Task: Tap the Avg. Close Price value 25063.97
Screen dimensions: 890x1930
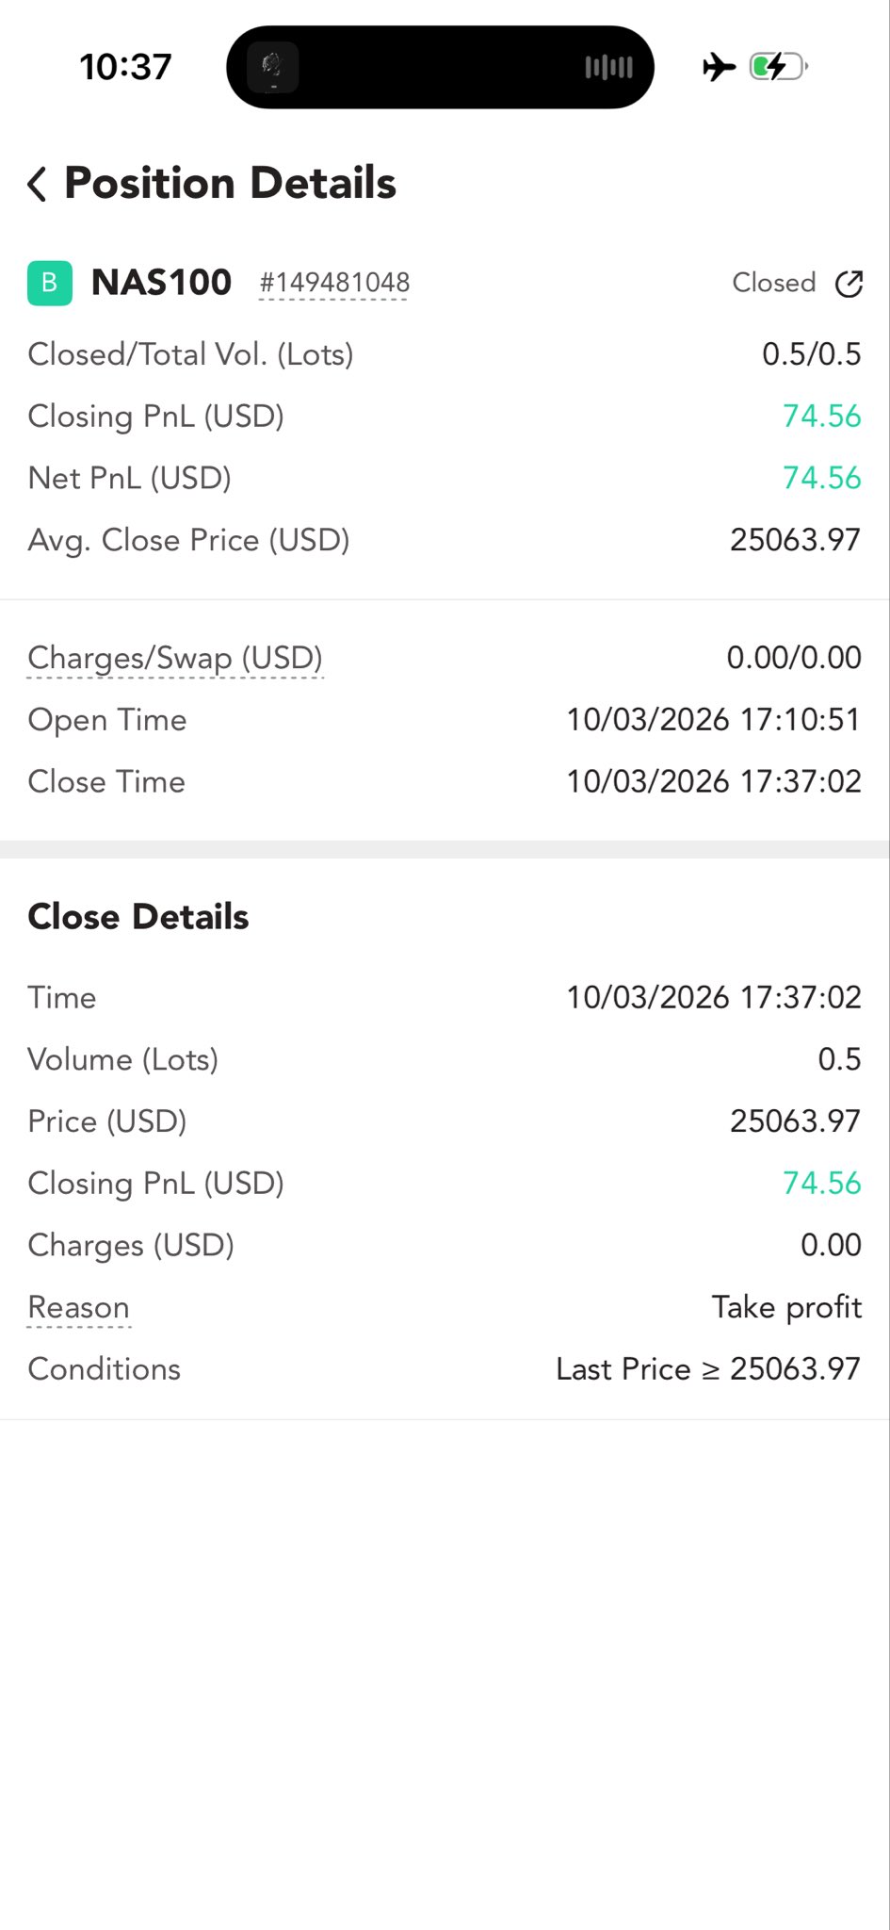Action: point(795,540)
